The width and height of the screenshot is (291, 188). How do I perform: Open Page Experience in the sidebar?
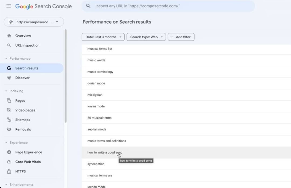click(29, 152)
